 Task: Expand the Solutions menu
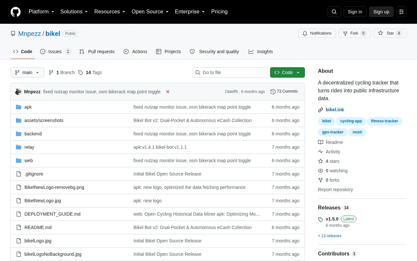click(74, 12)
